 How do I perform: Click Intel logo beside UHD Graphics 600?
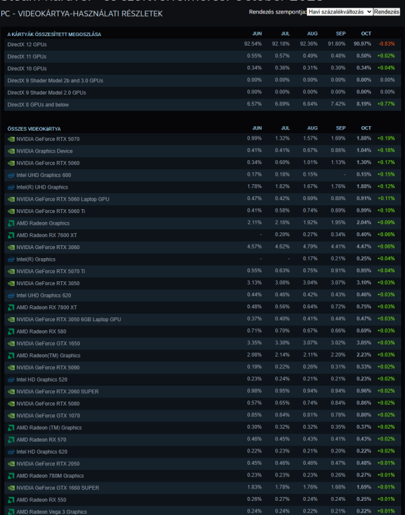pos(11,175)
